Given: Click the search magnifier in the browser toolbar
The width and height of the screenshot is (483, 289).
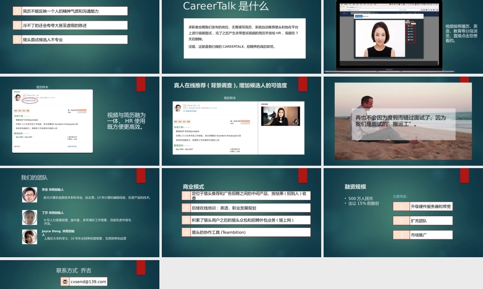Looking at the screenshot, I should click(403, 10).
